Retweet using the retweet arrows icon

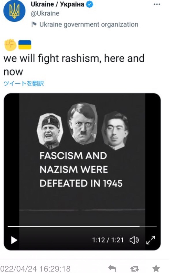pos(134,269)
